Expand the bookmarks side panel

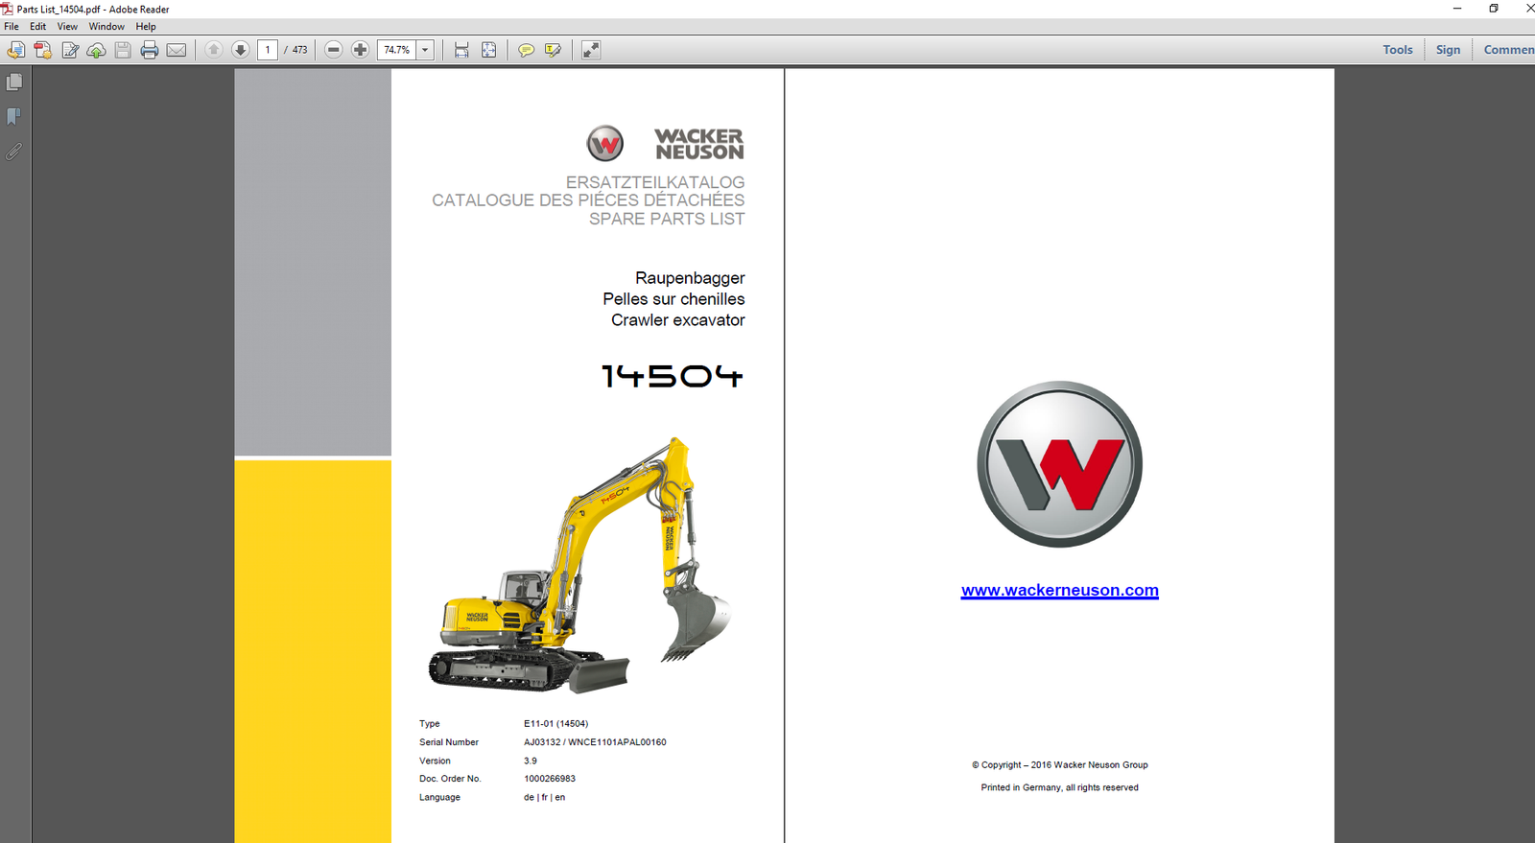pyautogui.click(x=14, y=117)
